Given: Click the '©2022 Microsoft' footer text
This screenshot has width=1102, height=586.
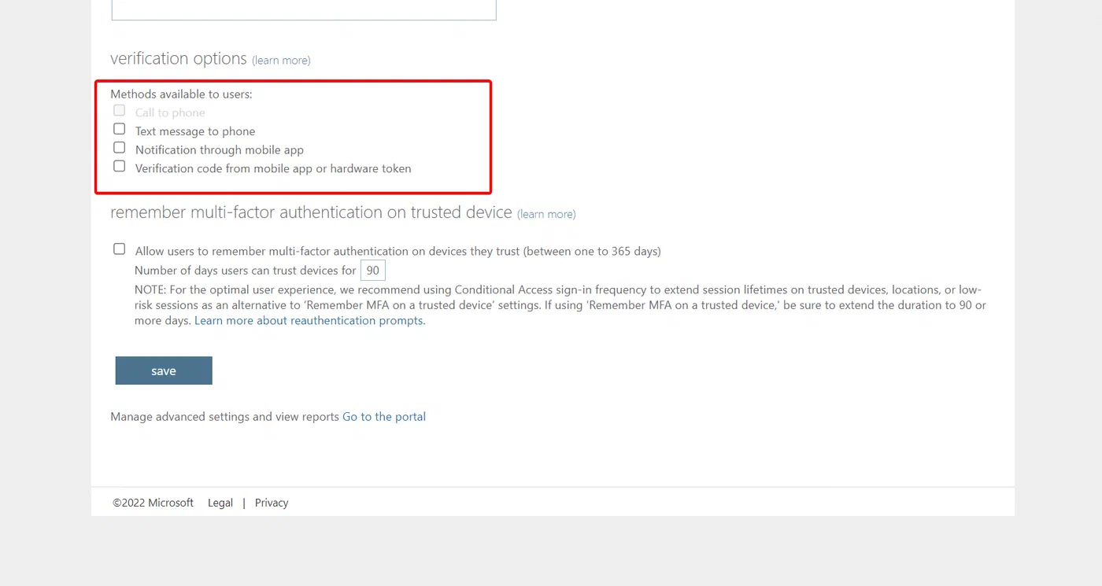Looking at the screenshot, I should point(153,503).
